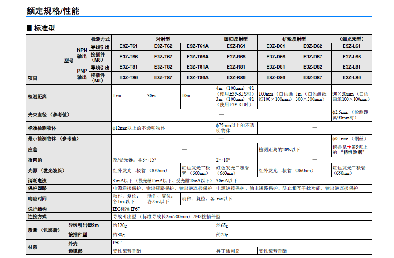Click model E3Z-L86 cell
The width and height of the screenshot is (394, 258).
tap(352, 77)
